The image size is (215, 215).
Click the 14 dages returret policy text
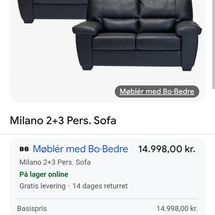click(100, 186)
